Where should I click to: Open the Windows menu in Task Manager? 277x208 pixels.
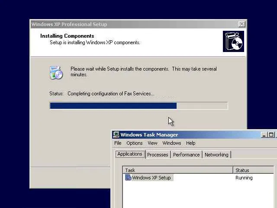point(172,143)
